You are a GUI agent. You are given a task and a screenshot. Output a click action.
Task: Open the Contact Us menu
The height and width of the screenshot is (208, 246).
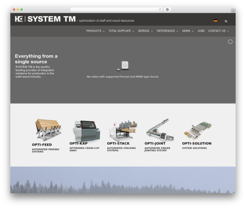(217, 31)
